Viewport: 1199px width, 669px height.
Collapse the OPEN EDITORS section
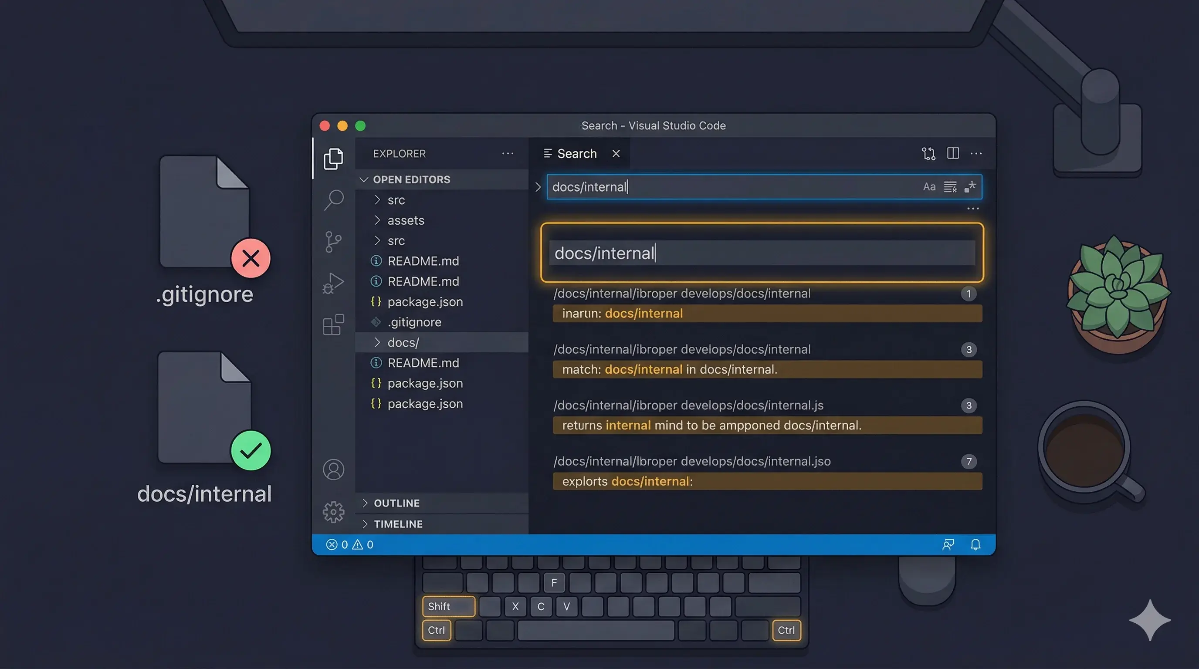(x=411, y=179)
